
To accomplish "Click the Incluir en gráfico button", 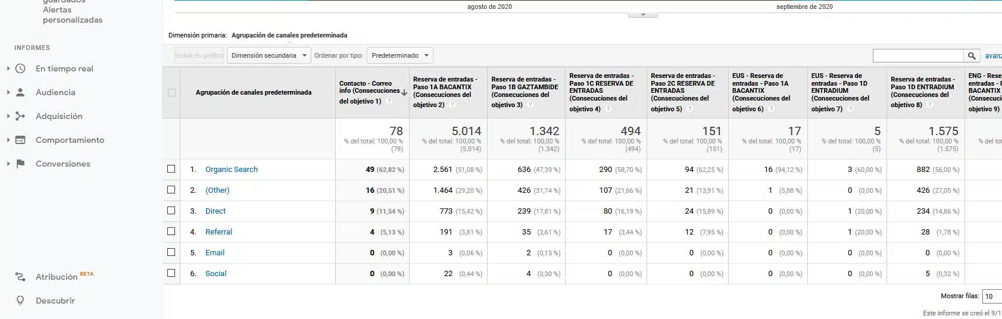I will click(x=199, y=55).
